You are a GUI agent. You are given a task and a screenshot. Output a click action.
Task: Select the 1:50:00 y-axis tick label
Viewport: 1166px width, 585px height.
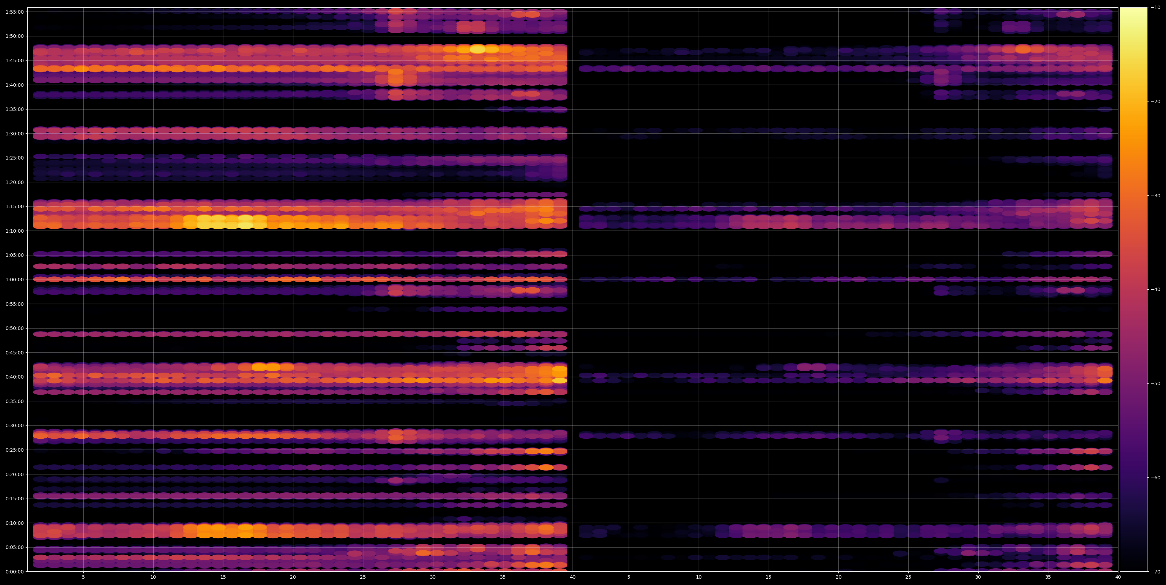(14, 36)
